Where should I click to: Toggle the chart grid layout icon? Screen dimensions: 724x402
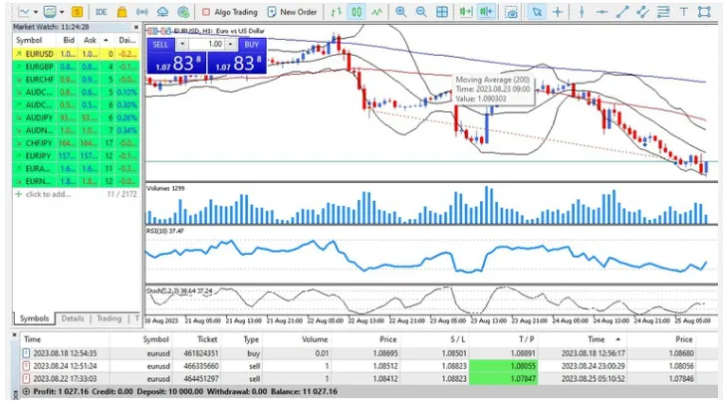(x=443, y=12)
